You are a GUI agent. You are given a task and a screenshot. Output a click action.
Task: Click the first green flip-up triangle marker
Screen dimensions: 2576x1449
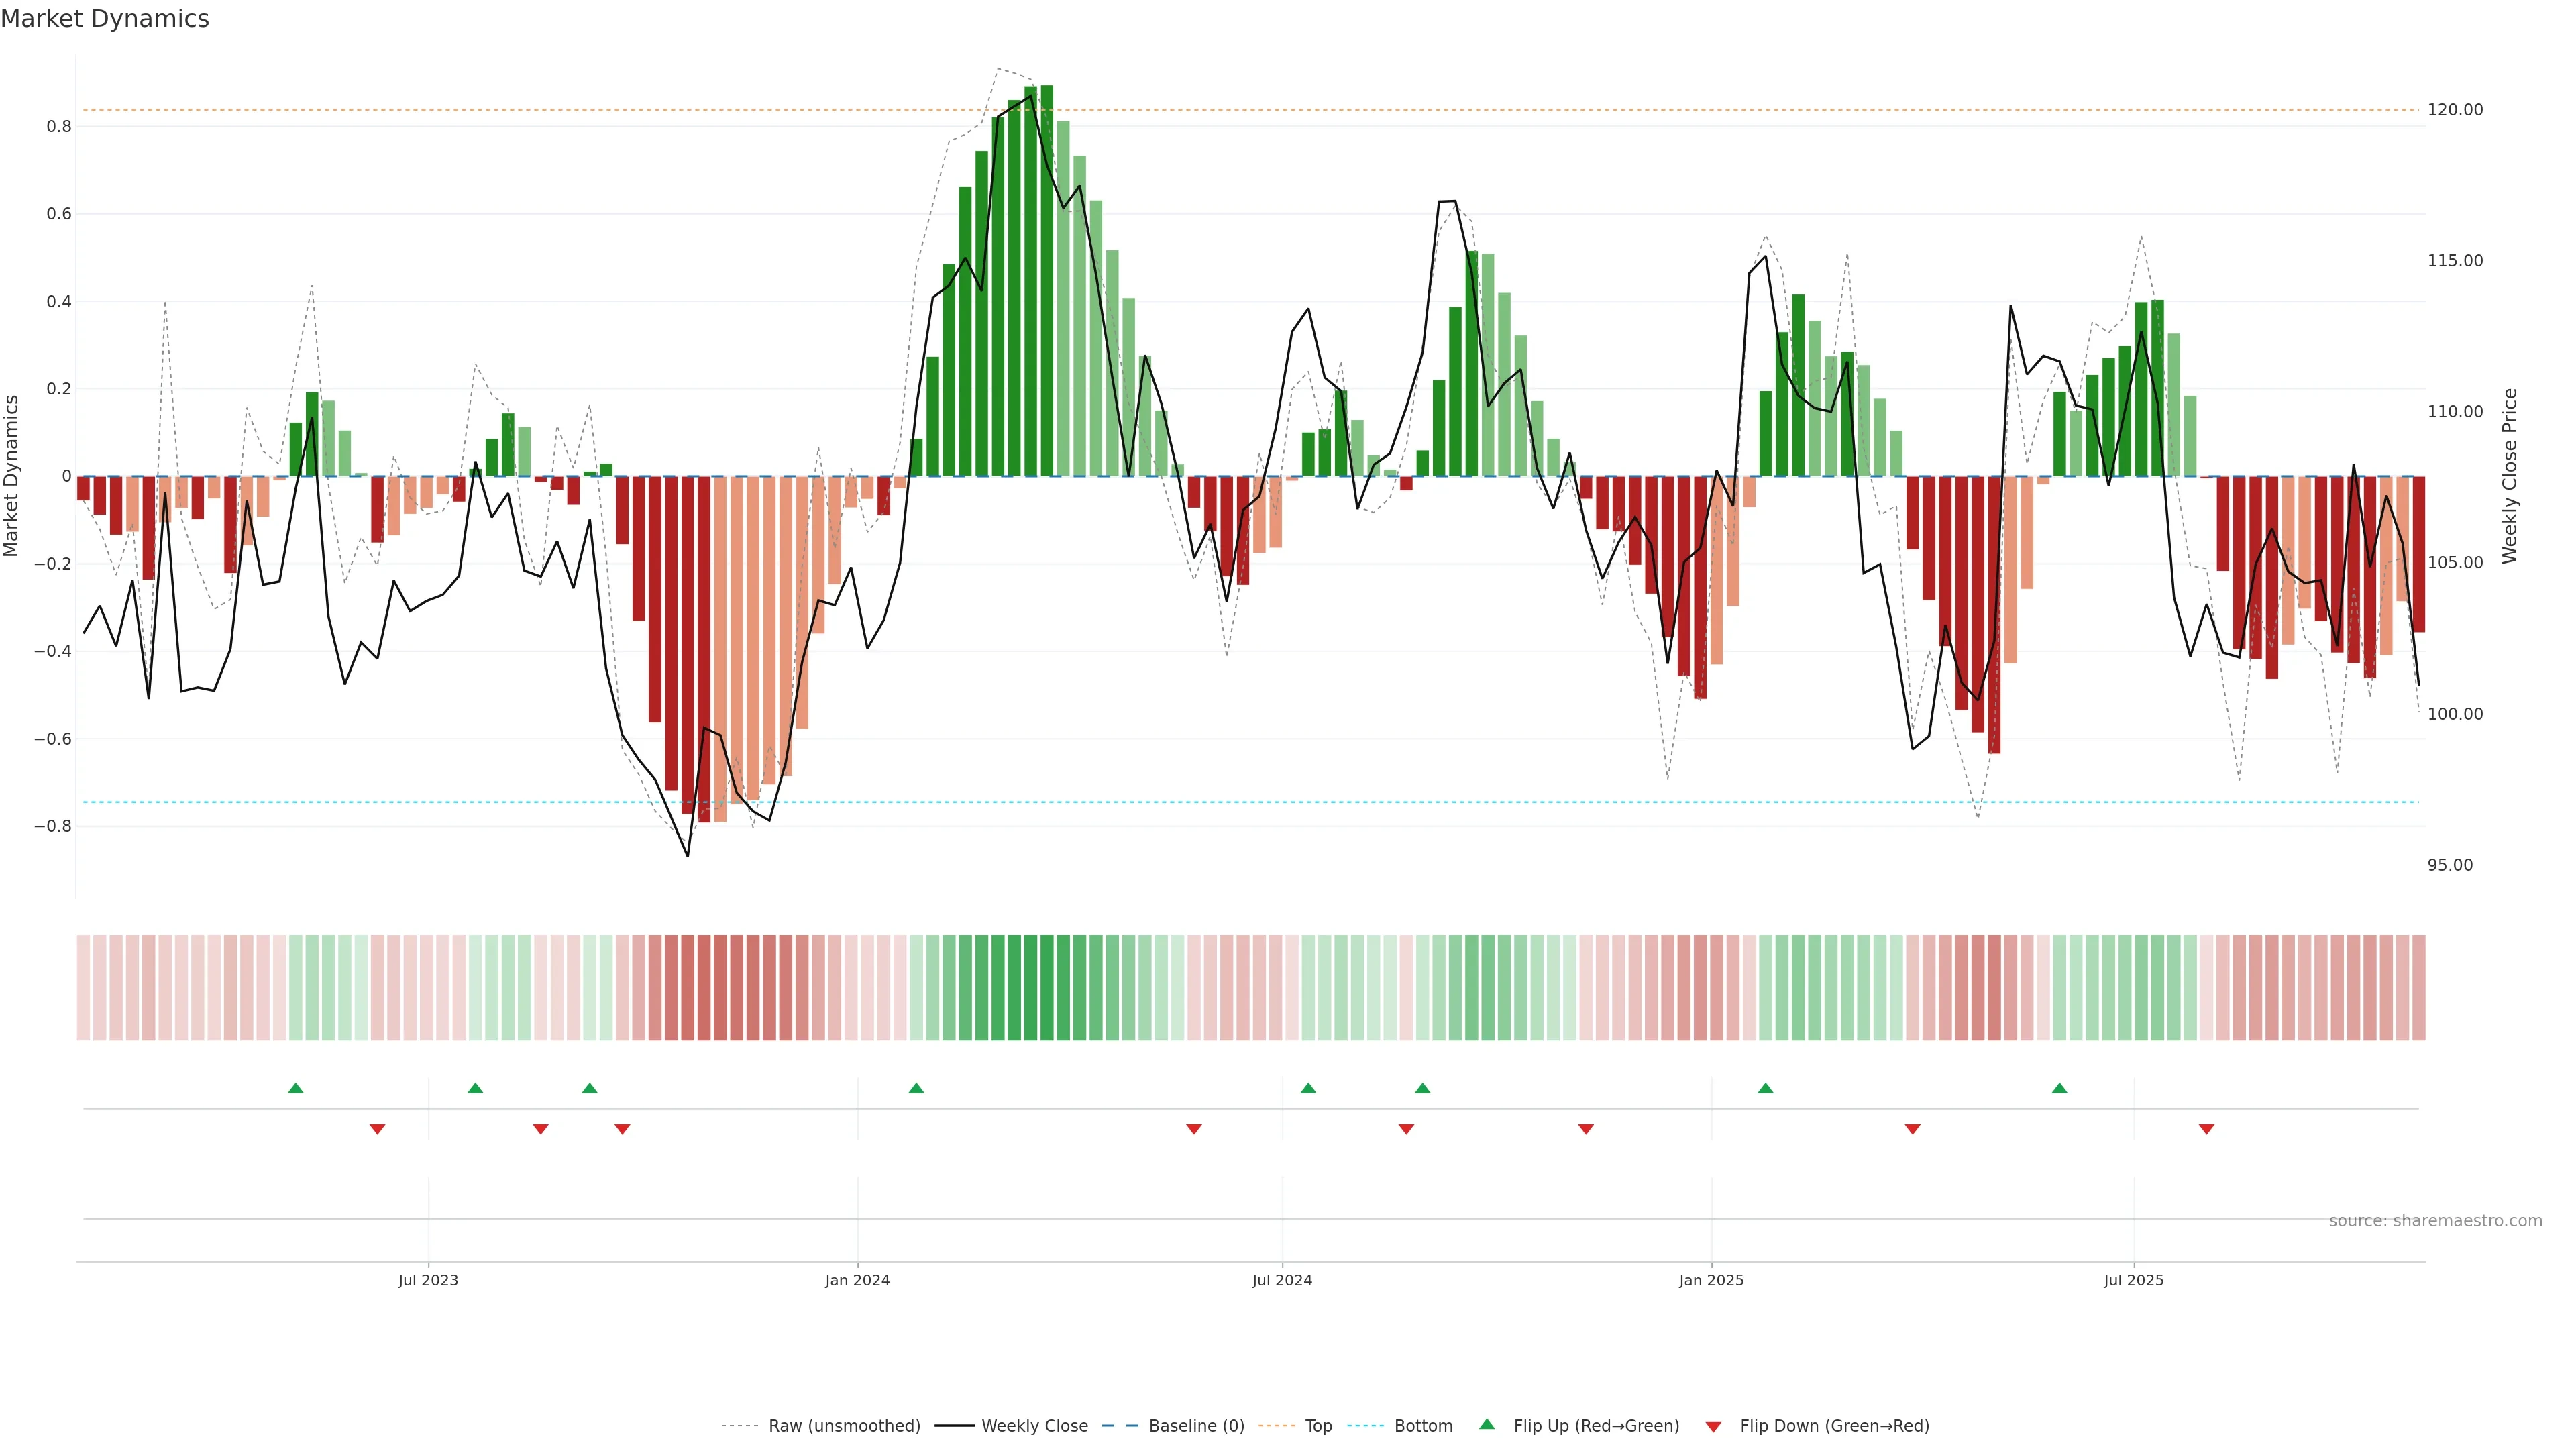(x=295, y=1088)
